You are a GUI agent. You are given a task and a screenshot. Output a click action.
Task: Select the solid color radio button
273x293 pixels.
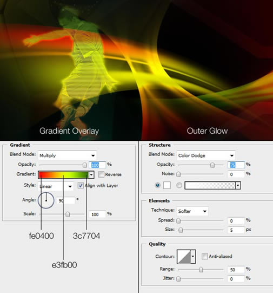[157, 185]
